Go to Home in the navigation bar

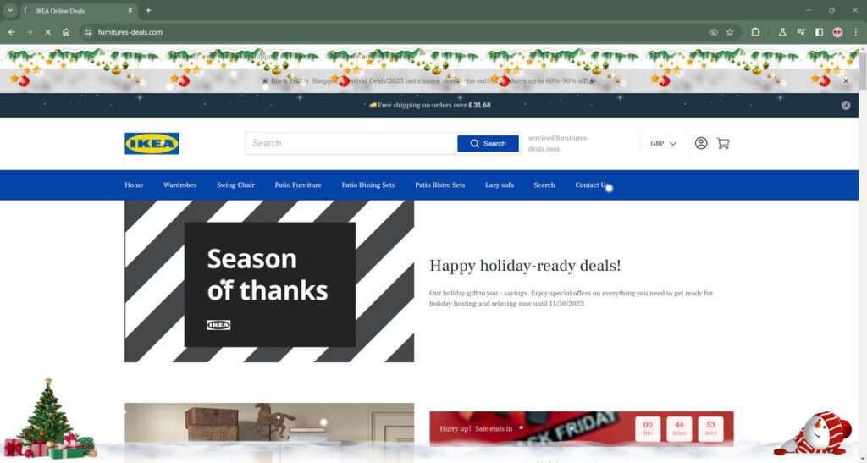pyautogui.click(x=134, y=185)
